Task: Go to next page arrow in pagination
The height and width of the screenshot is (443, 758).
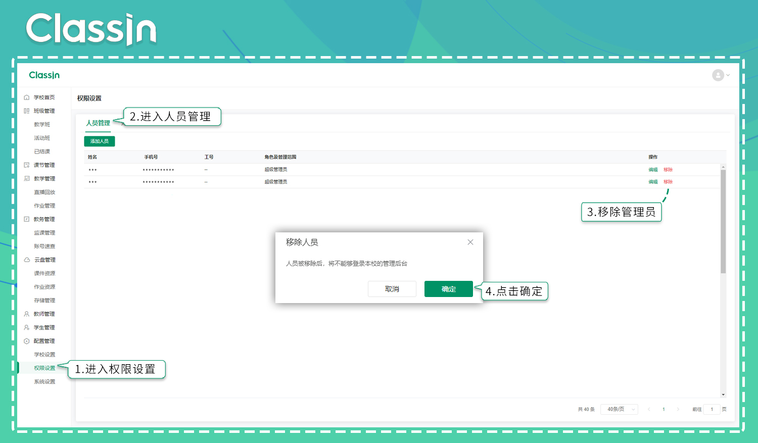Action: pos(678,409)
